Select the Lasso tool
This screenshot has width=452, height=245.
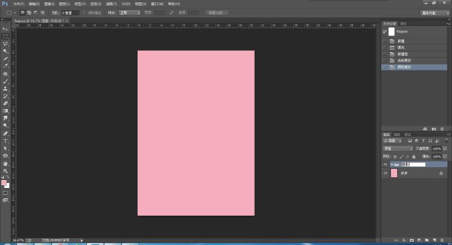click(x=5, y=44)
